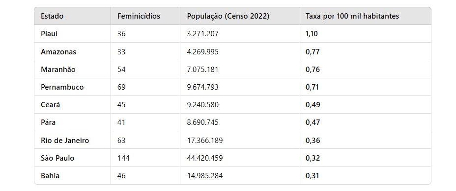Viewport: 456px width, 191px height.
Task: Click the Piauí state cell
Action: pyautogui.click(x=49, y=34)
